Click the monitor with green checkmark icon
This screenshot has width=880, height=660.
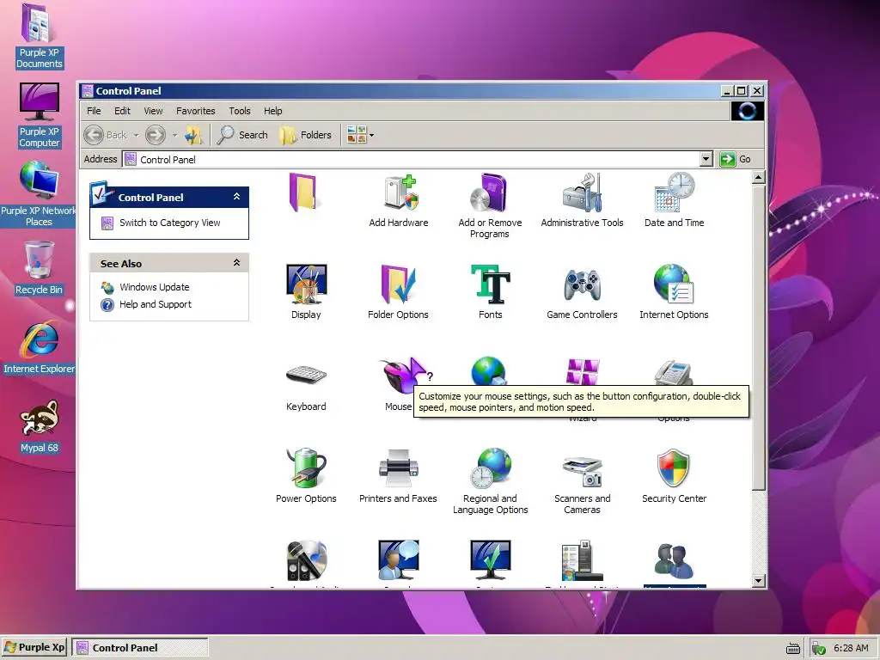(x=491, y=560)
